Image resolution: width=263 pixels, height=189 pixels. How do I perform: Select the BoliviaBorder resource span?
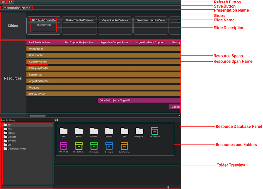click(x=104, y=94)
